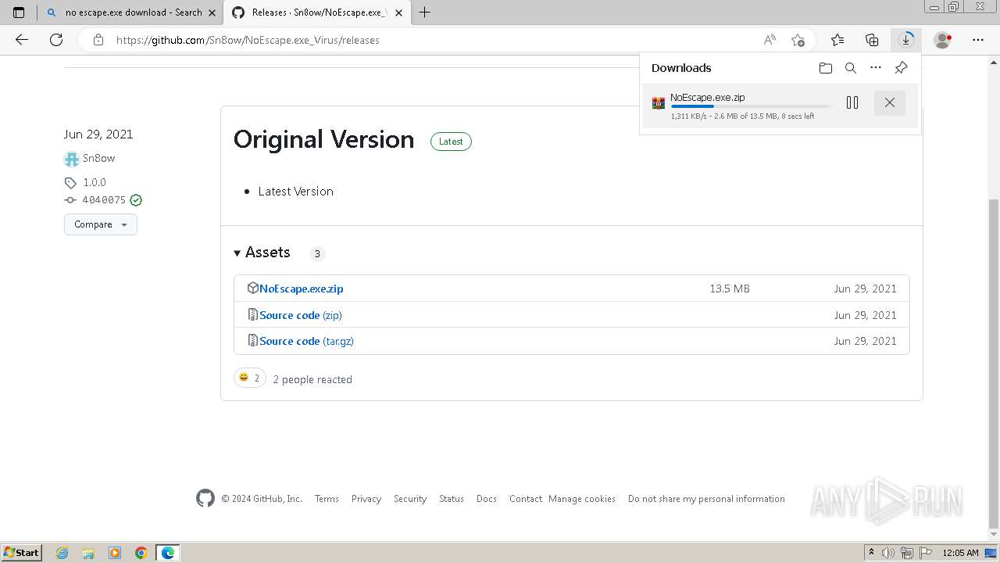Open the browser profile avatar
1000x563 pixels.
click(943, 40)
